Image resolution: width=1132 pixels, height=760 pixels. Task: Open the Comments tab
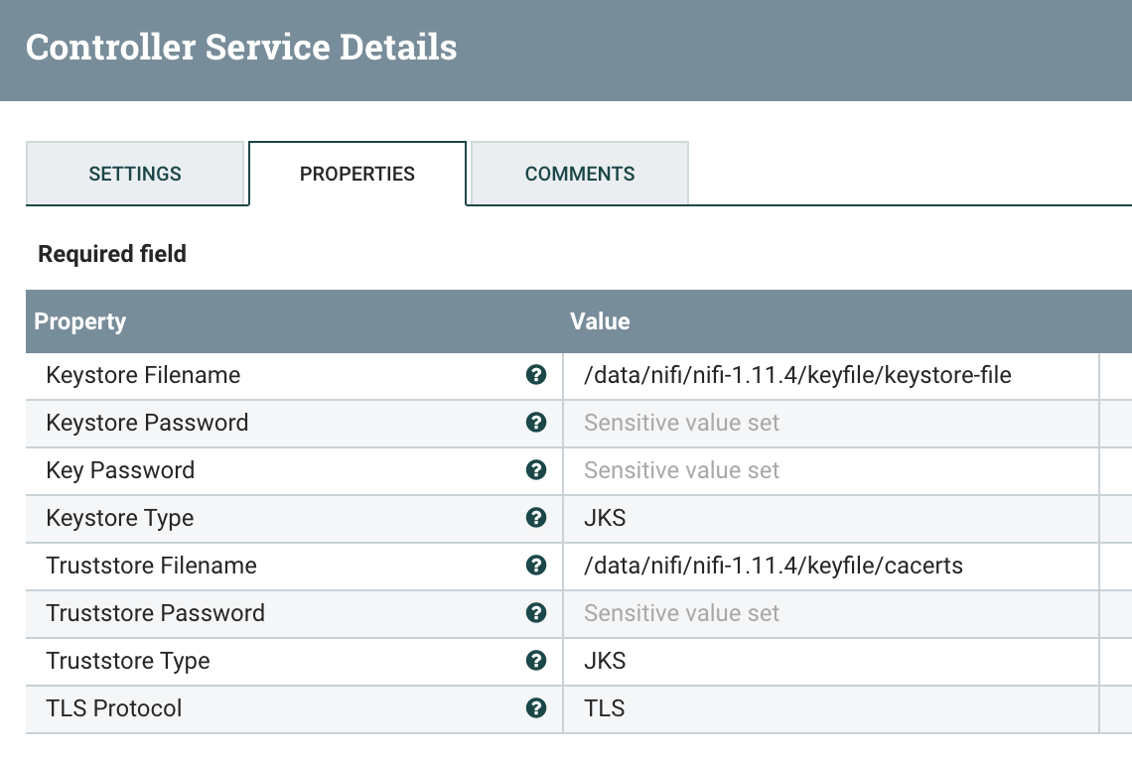click(580, 174)
